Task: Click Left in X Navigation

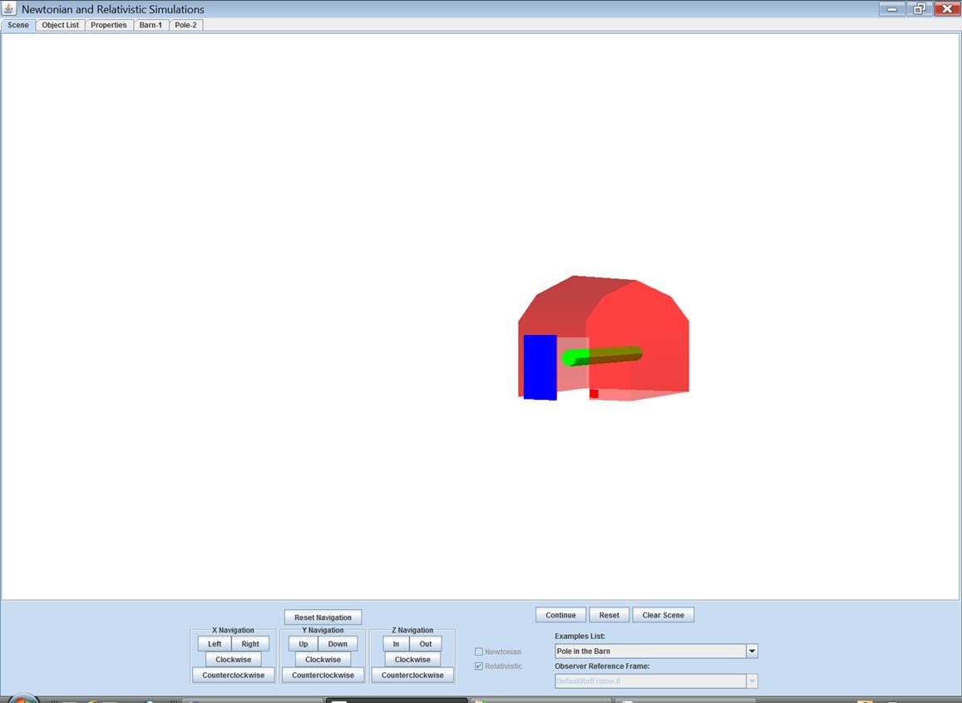Action: [x=215, y=644]
